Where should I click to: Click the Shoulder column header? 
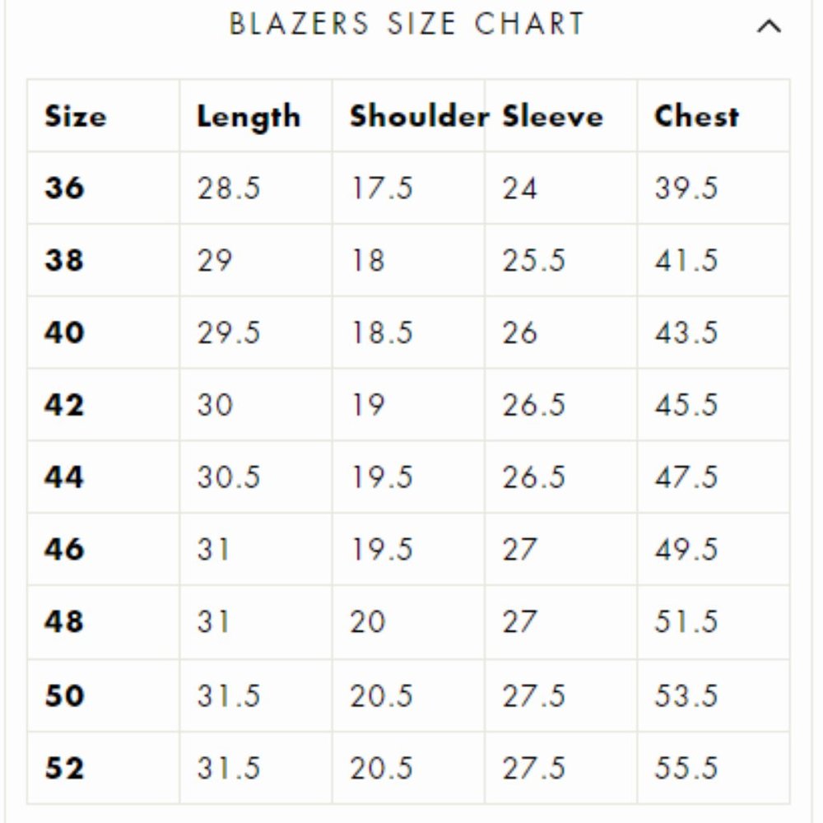[418, 117]
